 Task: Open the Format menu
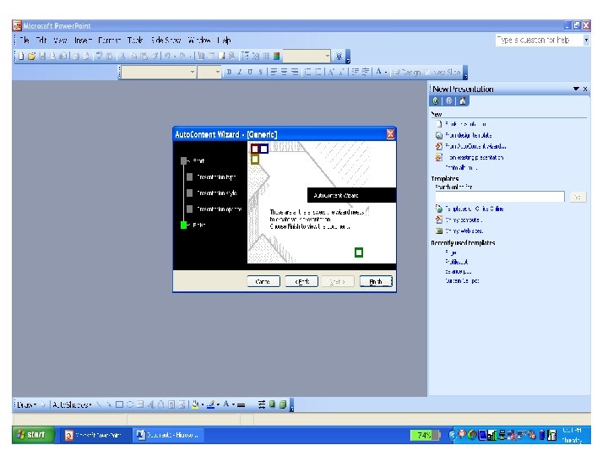pyautogui.click(x=109, y=40)
